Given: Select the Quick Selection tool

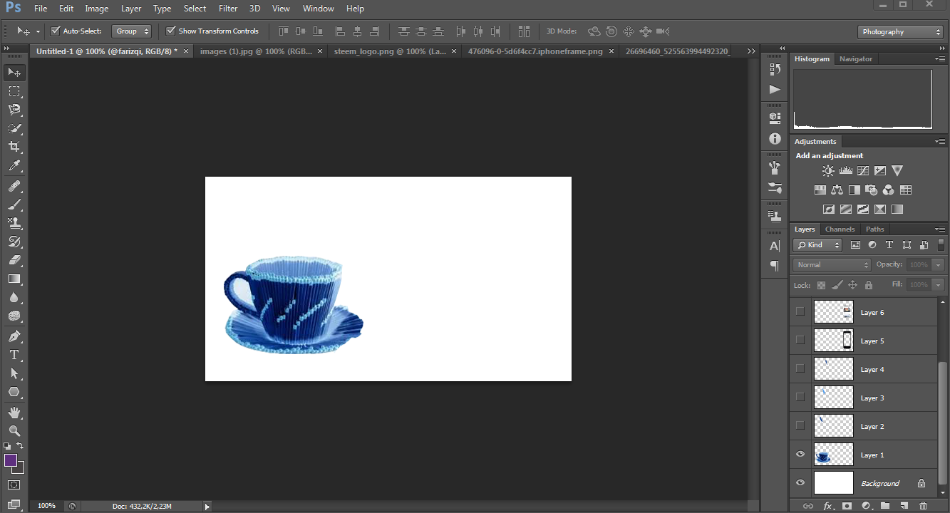Looking at the screenshot, I should click(x=14, y=128).
